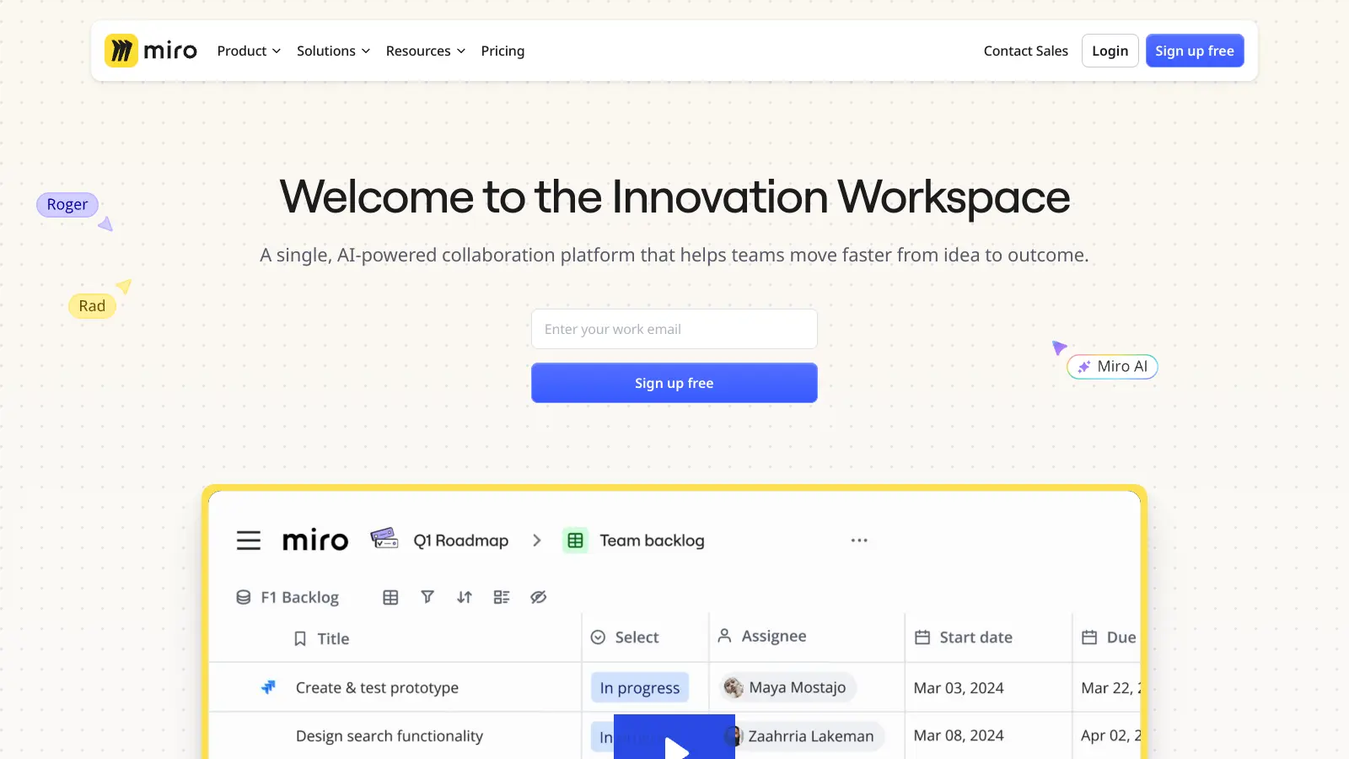Click the Miro logo in the navigation bar

coord(151,51)
